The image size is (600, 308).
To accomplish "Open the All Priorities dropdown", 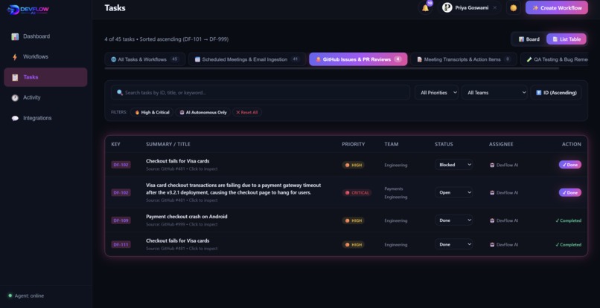I will 436,92.
